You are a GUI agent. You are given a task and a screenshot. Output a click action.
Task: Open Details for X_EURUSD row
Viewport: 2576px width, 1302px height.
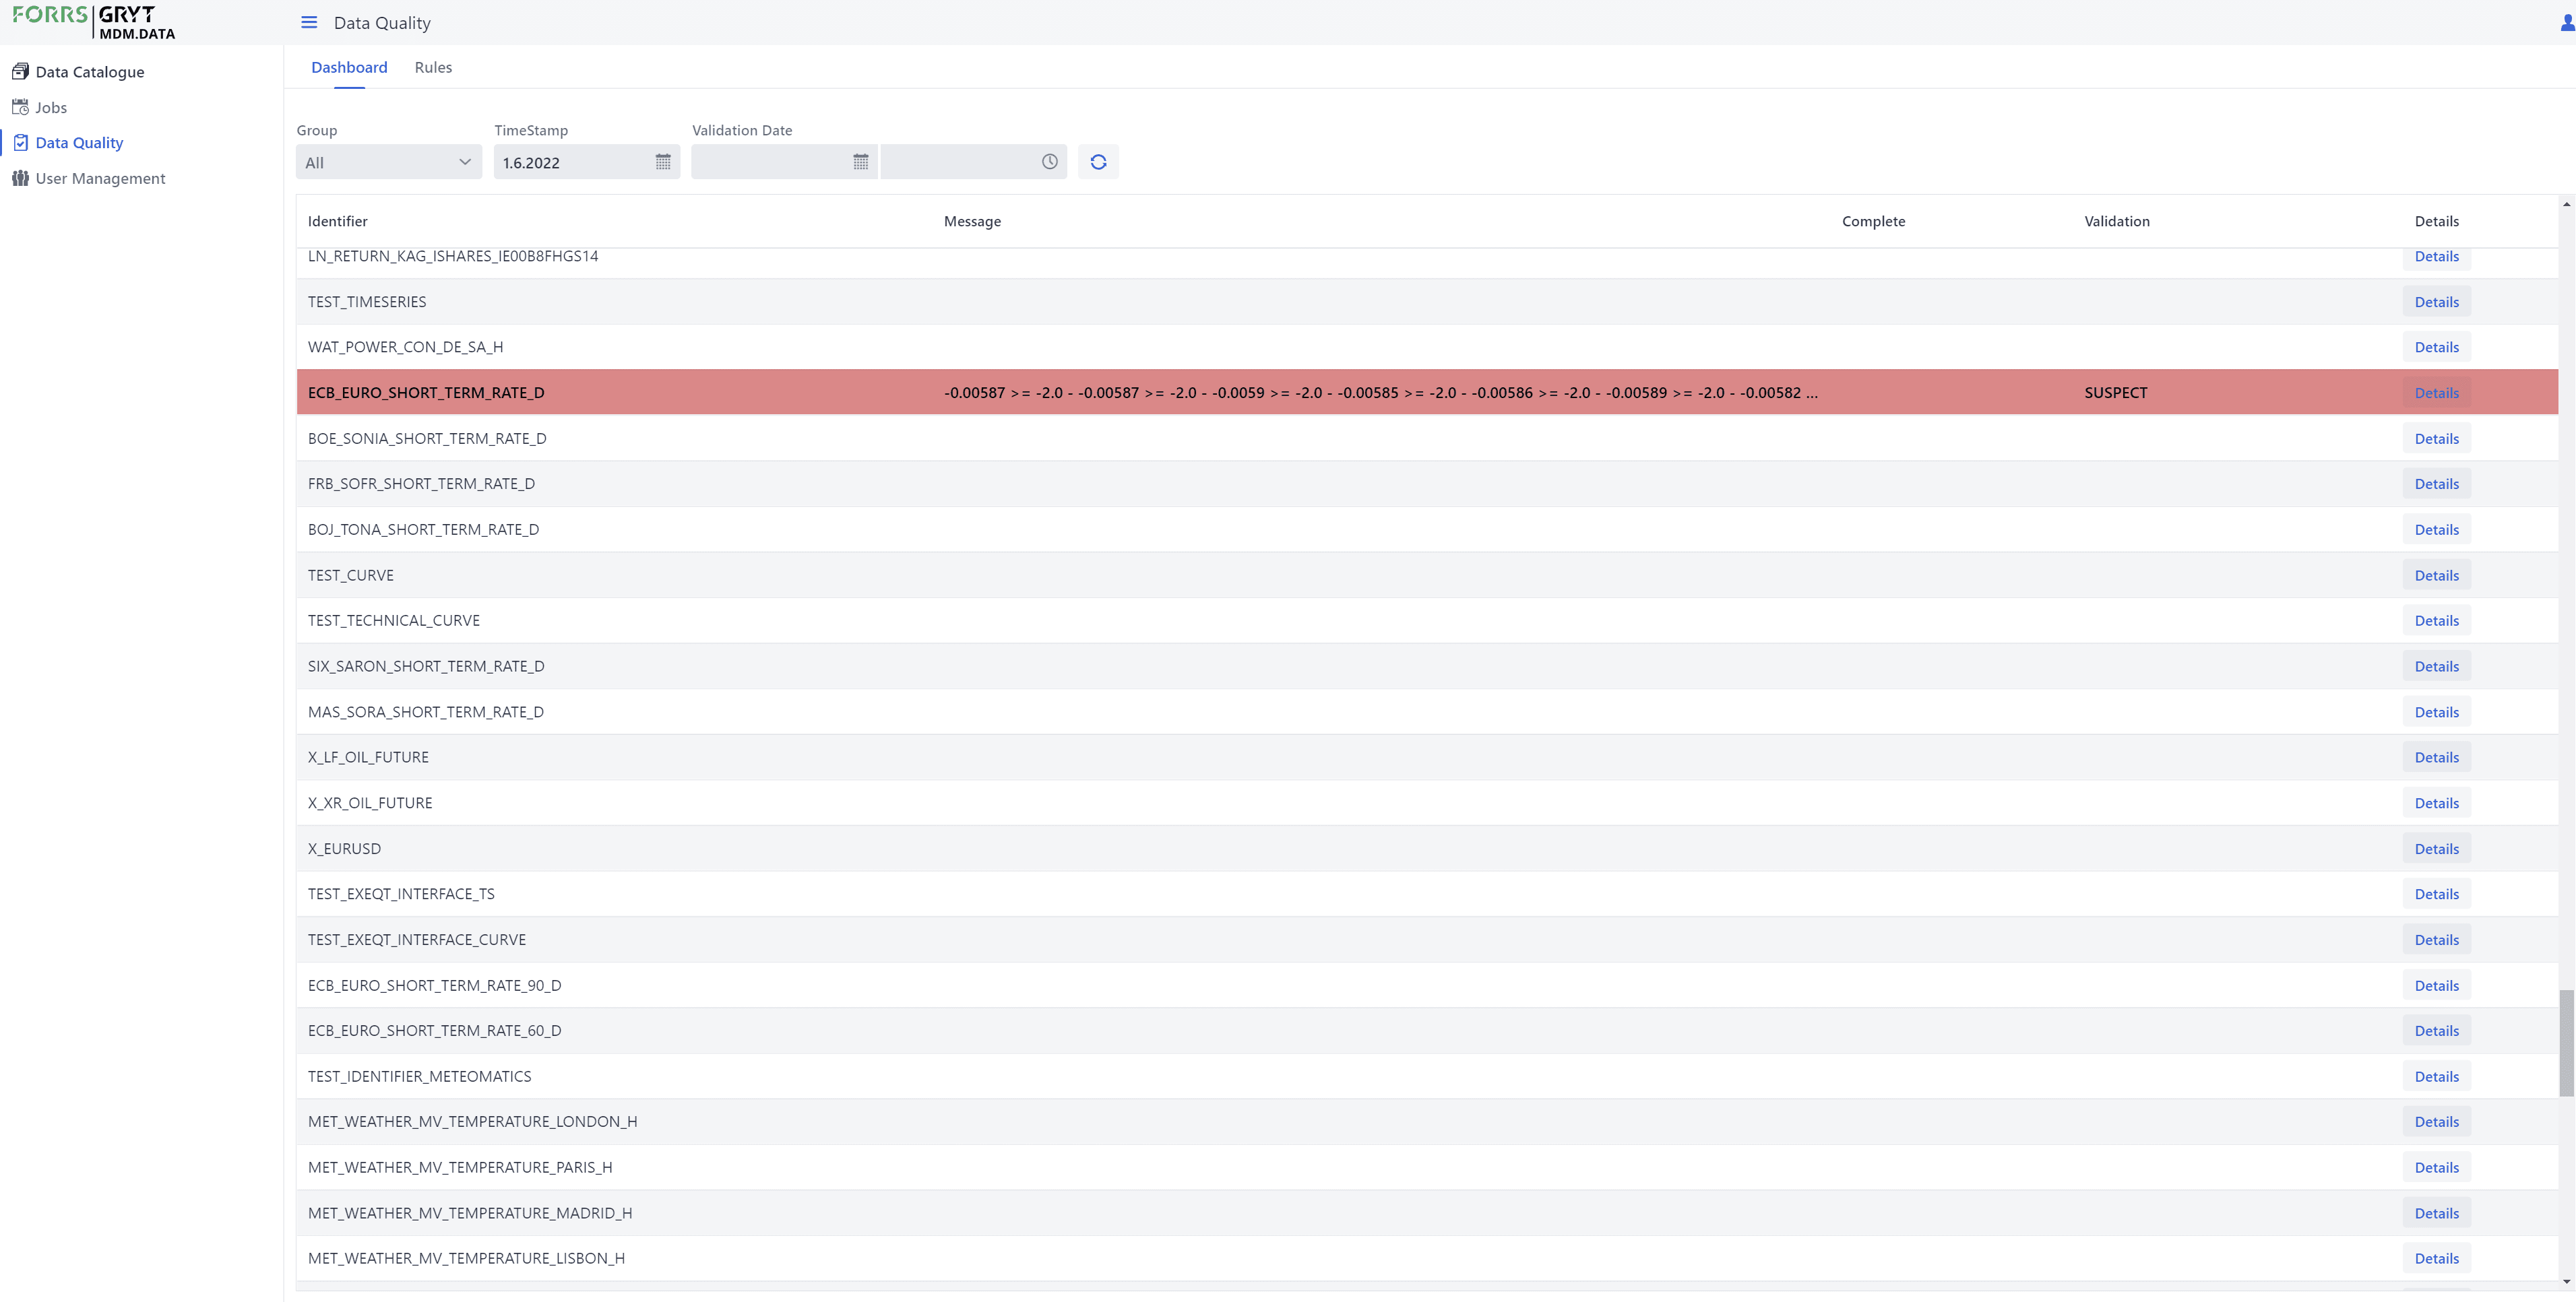click(x=2437, y=849)
